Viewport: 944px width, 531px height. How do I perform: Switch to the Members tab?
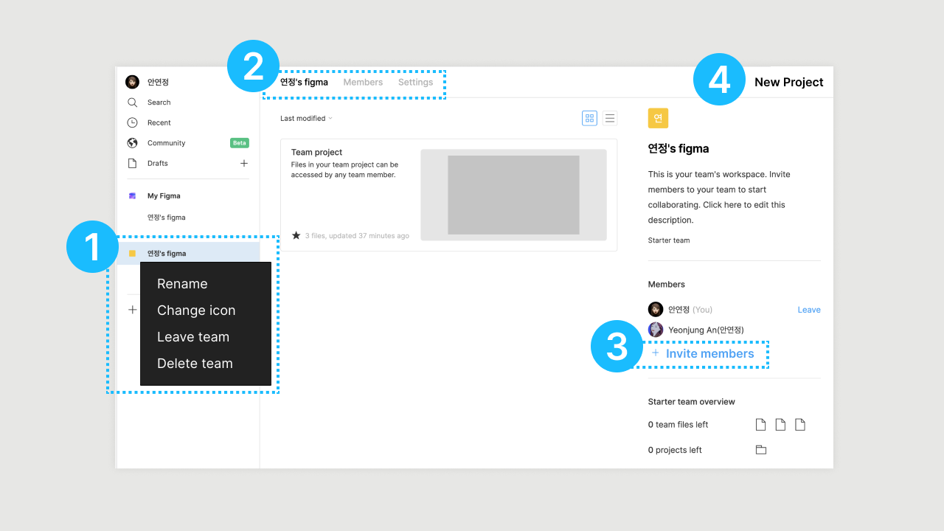pos(363,82)
